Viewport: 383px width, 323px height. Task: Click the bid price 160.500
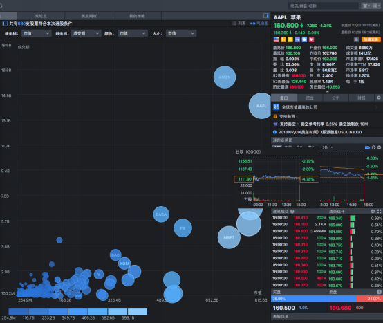tap(283, 308)
